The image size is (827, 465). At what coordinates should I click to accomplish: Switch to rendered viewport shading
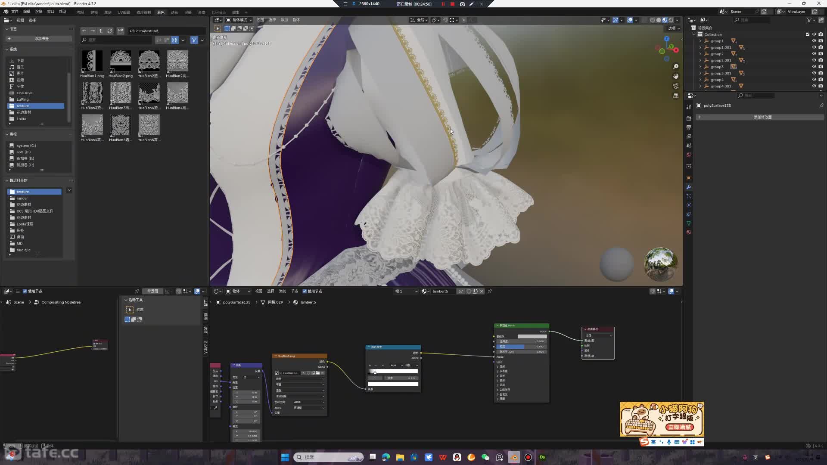click(x=671, y=20)
